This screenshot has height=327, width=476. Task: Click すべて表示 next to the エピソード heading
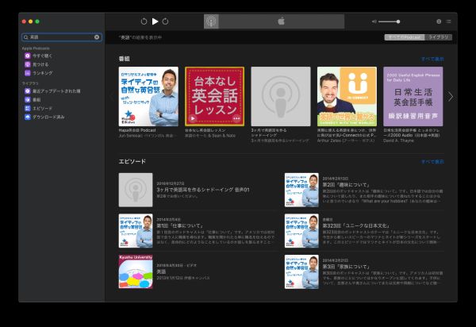click(432, 161)
